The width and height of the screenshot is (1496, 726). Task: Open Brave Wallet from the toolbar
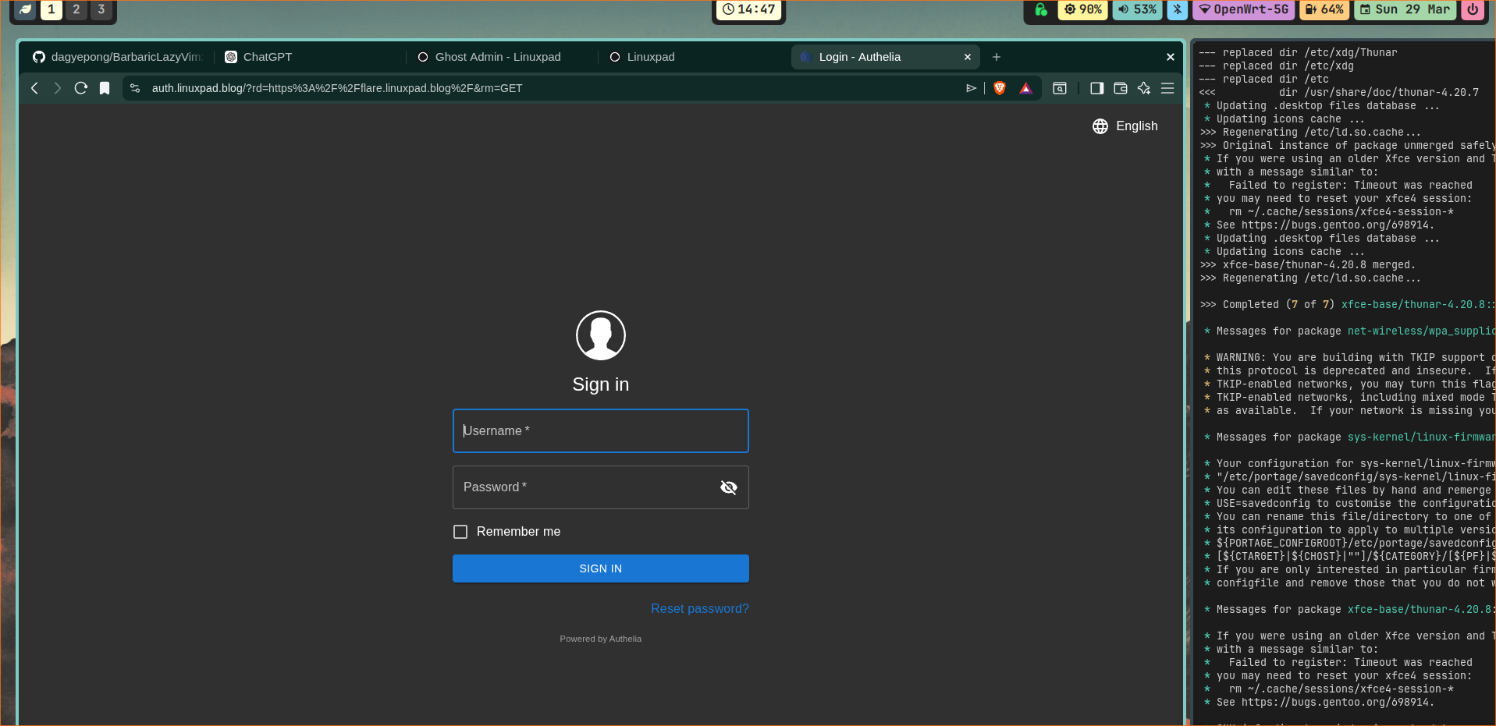(1121, 88)
